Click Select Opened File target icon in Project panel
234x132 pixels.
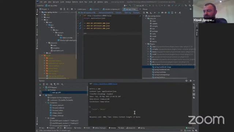click(61, 9)
